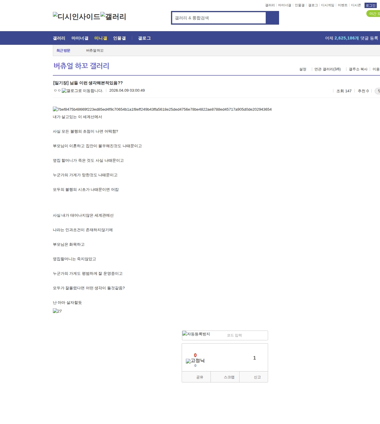Click the blue search button beside the search field

272,18
